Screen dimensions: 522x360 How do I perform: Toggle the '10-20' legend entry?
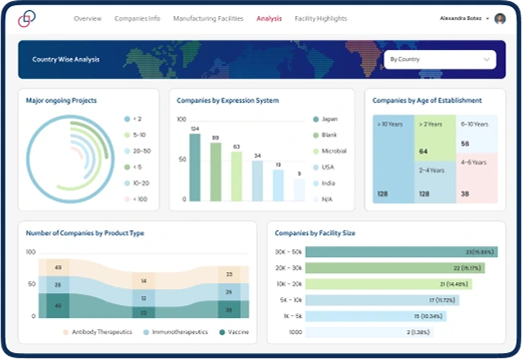(136, 183)
